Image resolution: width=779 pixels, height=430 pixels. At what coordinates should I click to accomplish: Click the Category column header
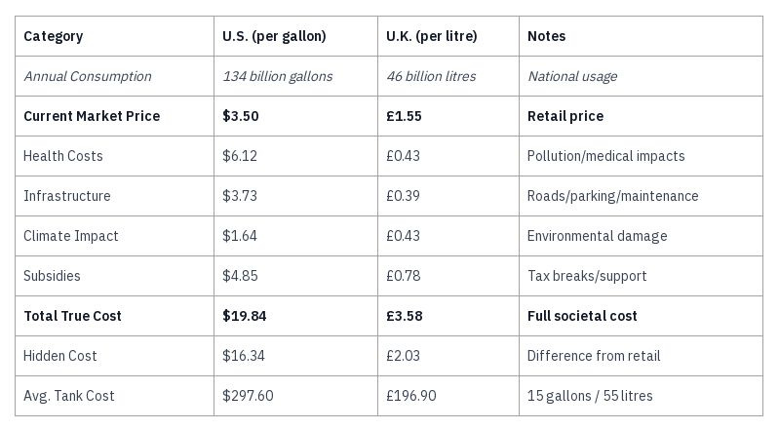pos(114,36)
